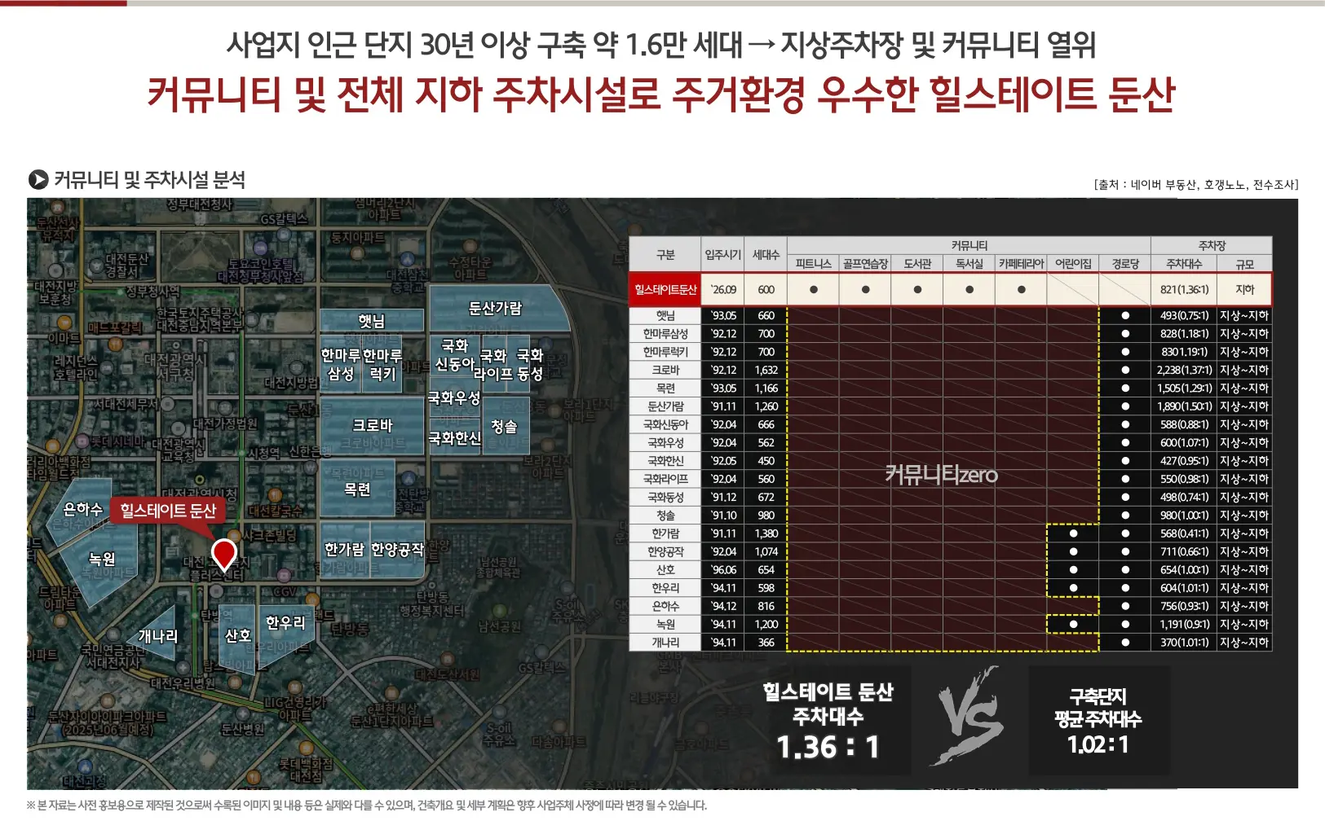Image resolution: width=1325 pixels, height=834 pixels.
Task: Select the 크로바 block on the map
Action: pyautogui.click(x=373, y=425)
